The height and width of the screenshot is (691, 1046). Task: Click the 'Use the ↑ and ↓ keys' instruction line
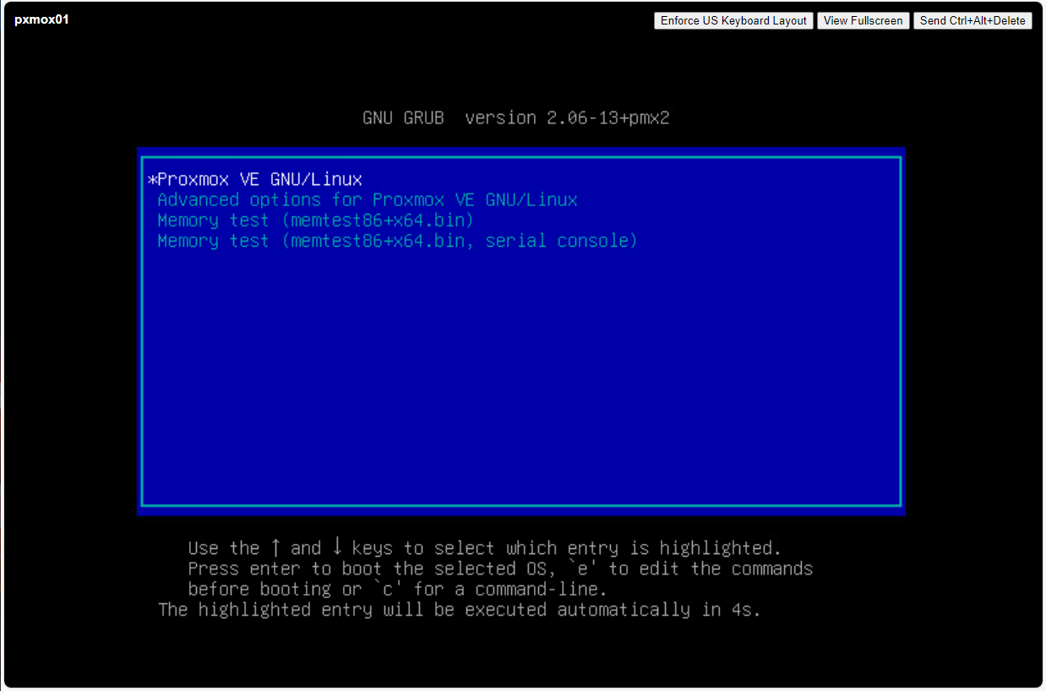tap(485, 547)
